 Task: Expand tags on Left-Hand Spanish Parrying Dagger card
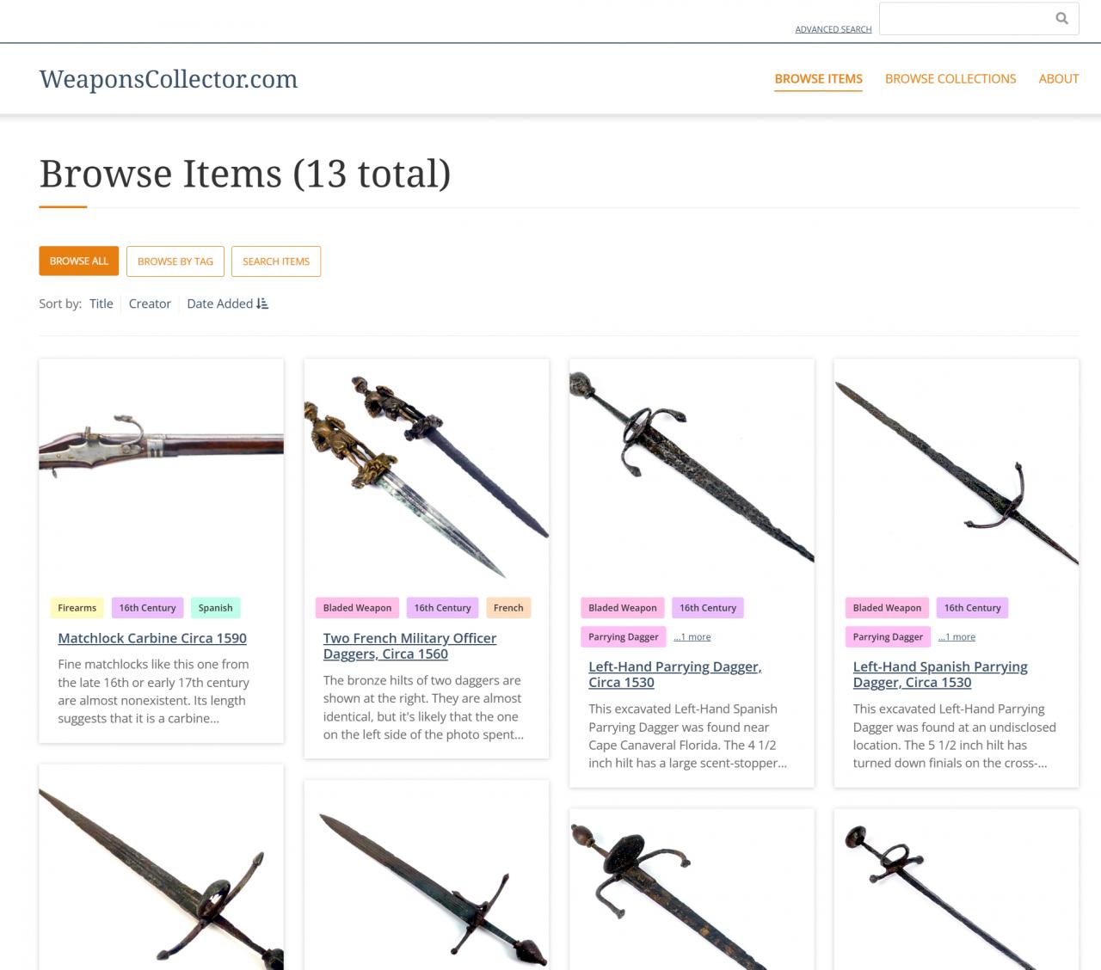coord(956,637)
